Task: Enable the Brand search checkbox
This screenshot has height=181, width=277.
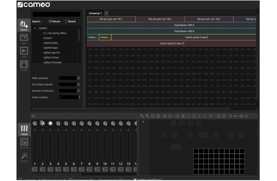Action: click(66, 21)
